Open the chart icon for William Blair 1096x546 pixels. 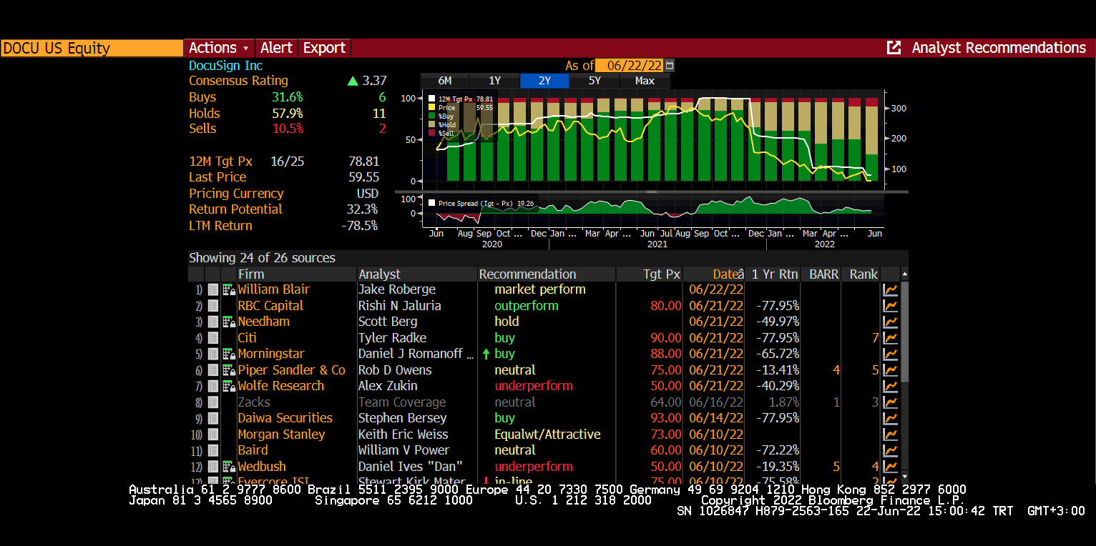tap(891, 289)
